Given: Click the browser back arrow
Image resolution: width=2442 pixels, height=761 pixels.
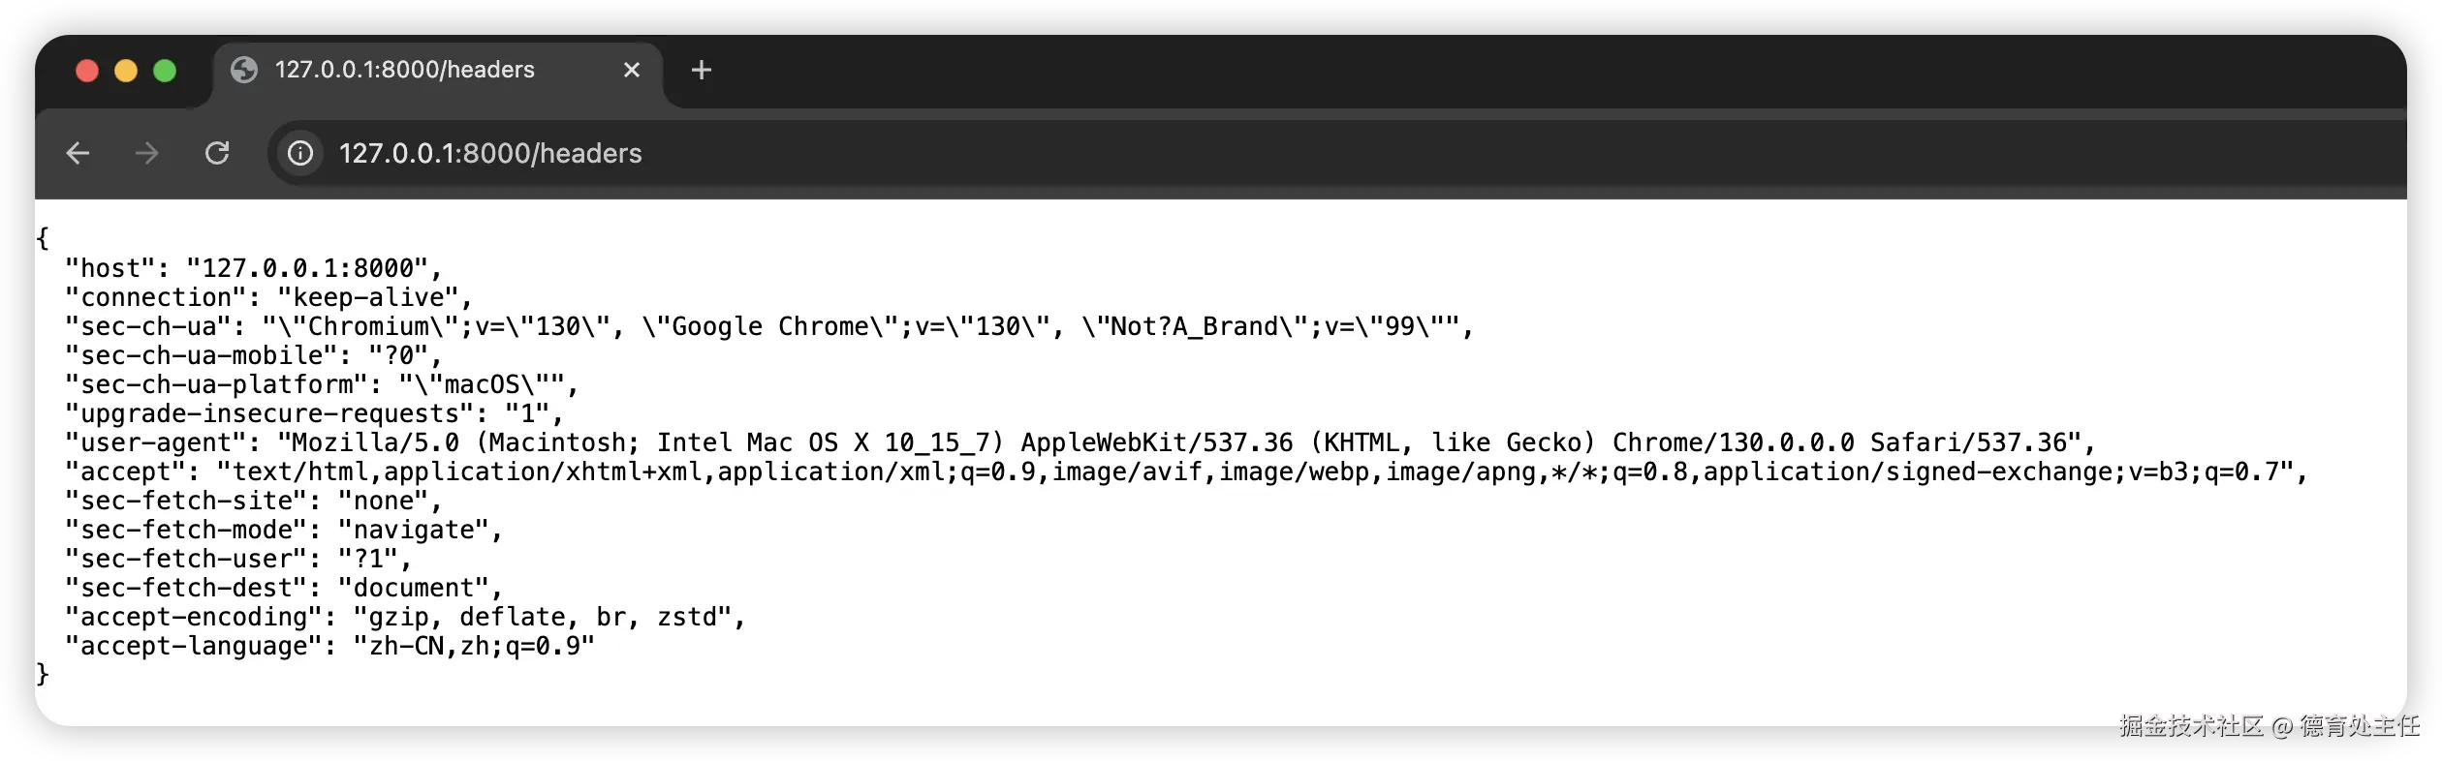Looking at the screenshot, I should click(x=78, y=153).
